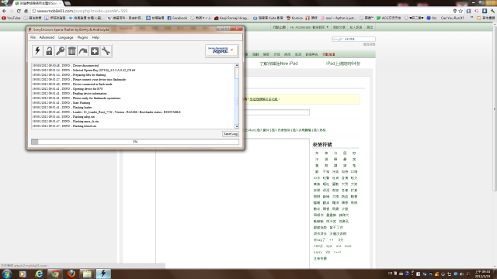Click the trash can clean icon
The width and height of the screenshot is (497, 279).
(71, 51)
